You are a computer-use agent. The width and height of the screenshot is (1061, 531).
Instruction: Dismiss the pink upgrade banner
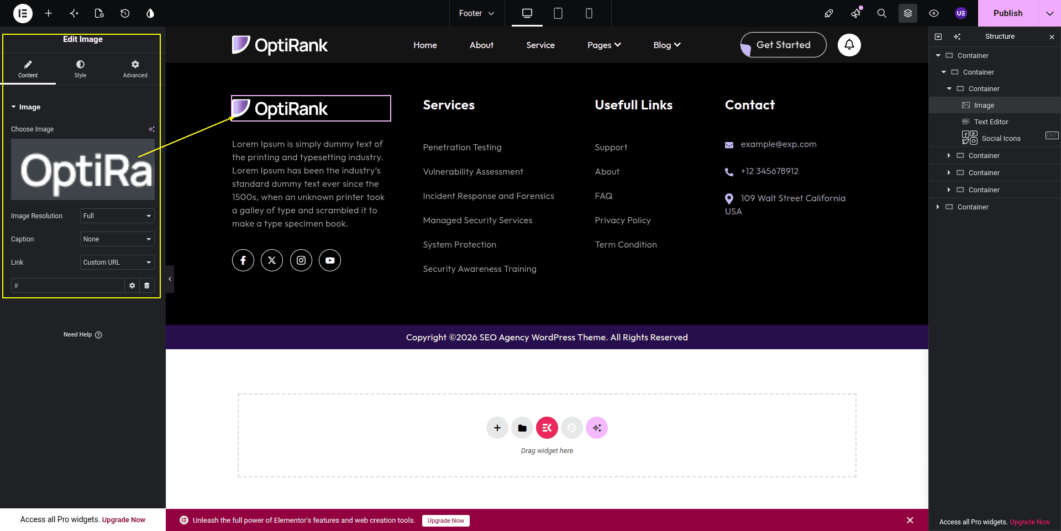tap(910, 521)
